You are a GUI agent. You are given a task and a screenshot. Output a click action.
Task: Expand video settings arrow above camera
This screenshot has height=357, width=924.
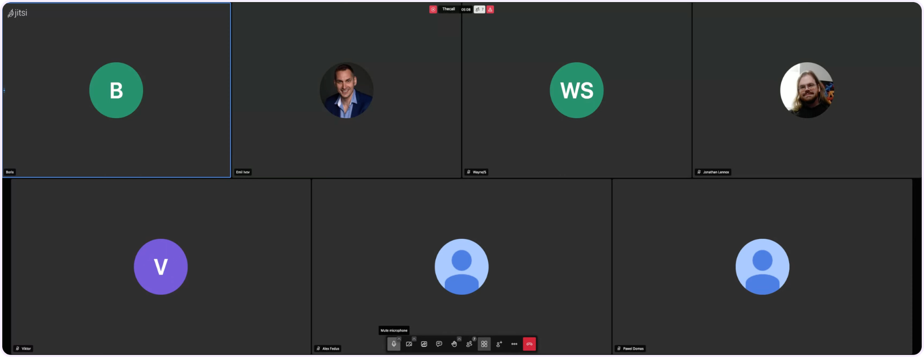pyautogui.click(x=414, y=339)
